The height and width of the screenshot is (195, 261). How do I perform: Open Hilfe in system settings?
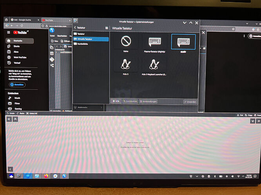[116, 101]
